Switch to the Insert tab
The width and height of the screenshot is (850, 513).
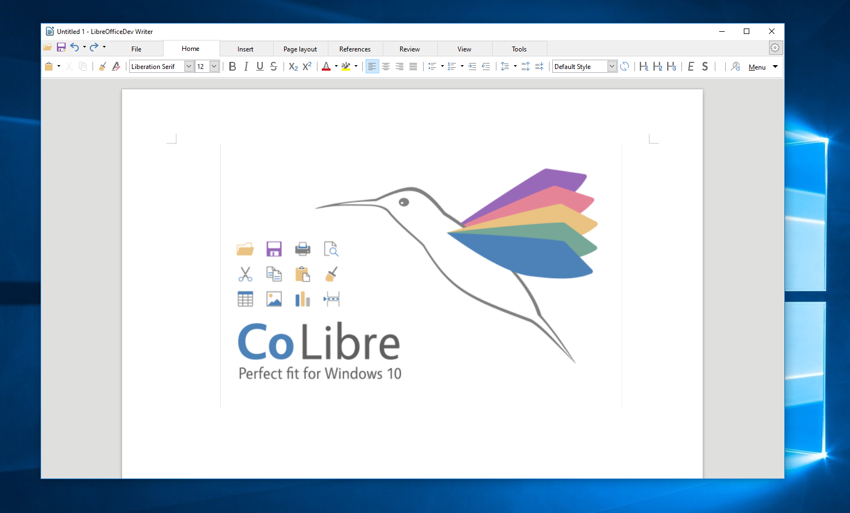246,49
